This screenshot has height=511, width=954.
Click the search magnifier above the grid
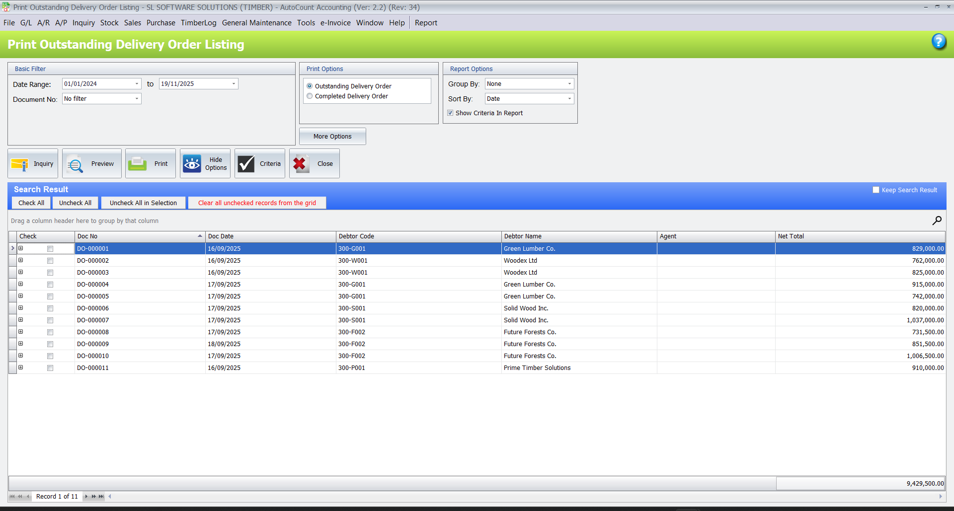click(937, 220)
